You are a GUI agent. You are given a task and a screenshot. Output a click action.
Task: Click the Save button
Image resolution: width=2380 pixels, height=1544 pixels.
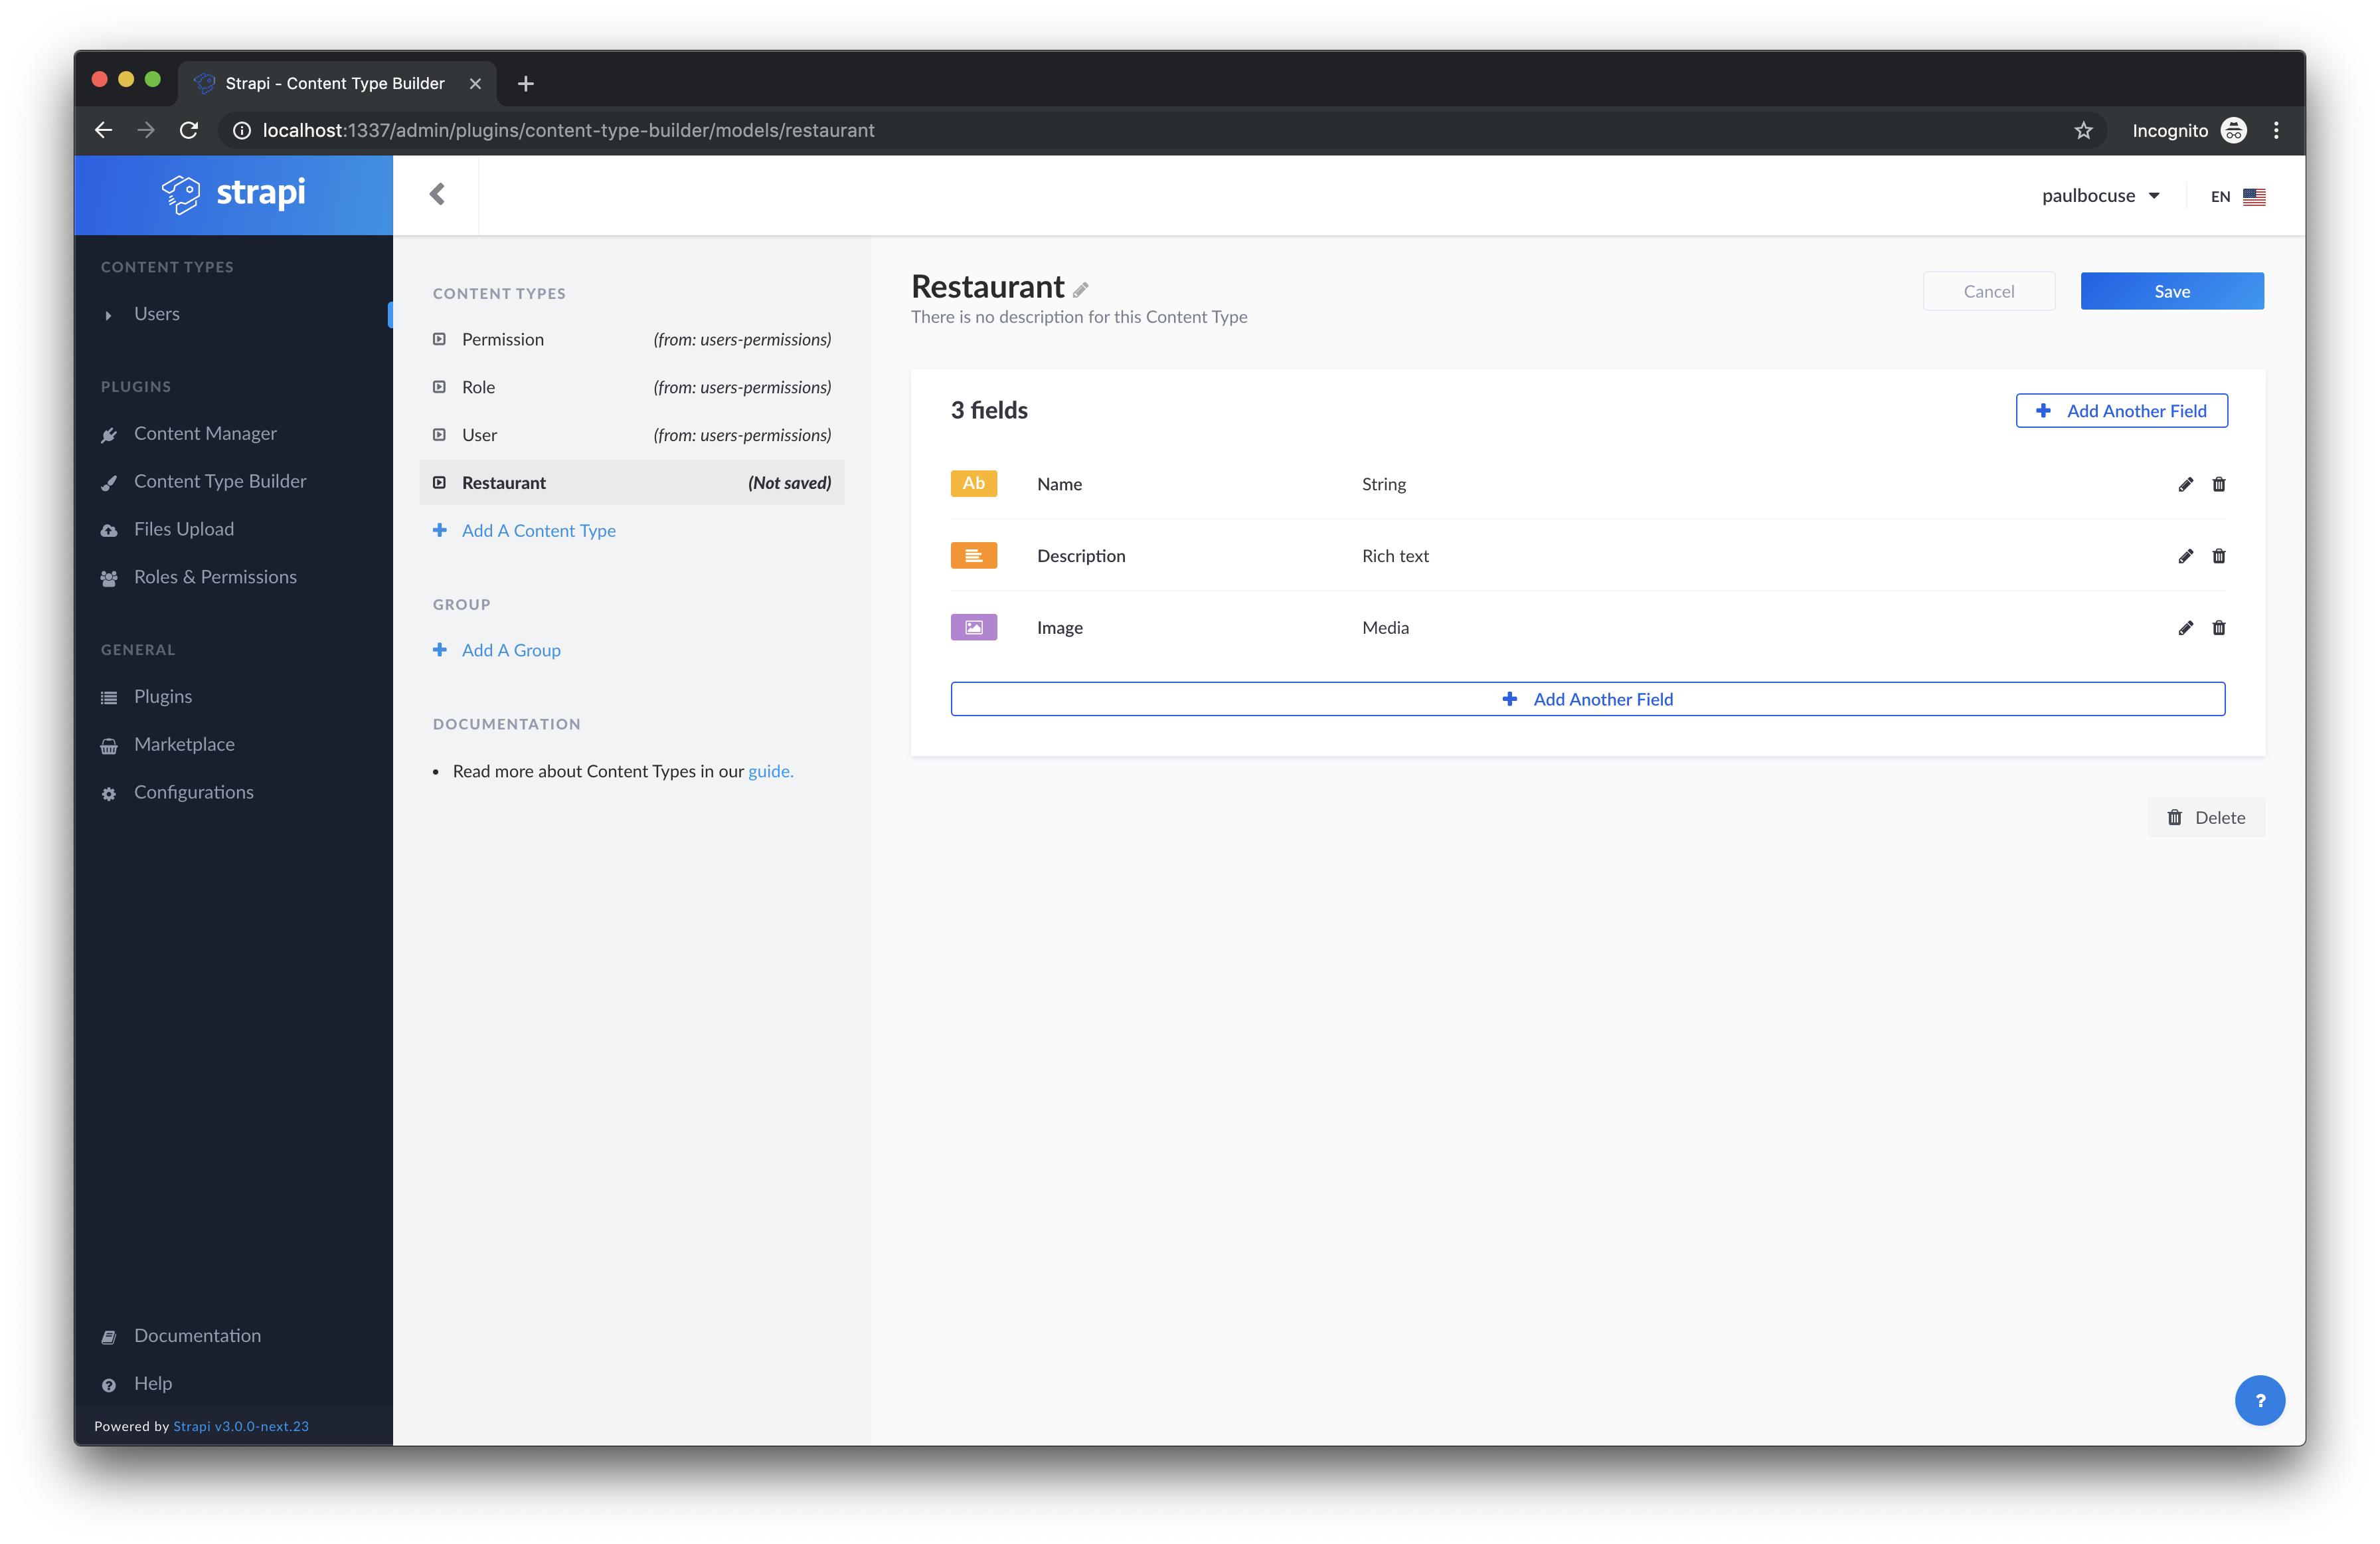(x=2171, y=291)
